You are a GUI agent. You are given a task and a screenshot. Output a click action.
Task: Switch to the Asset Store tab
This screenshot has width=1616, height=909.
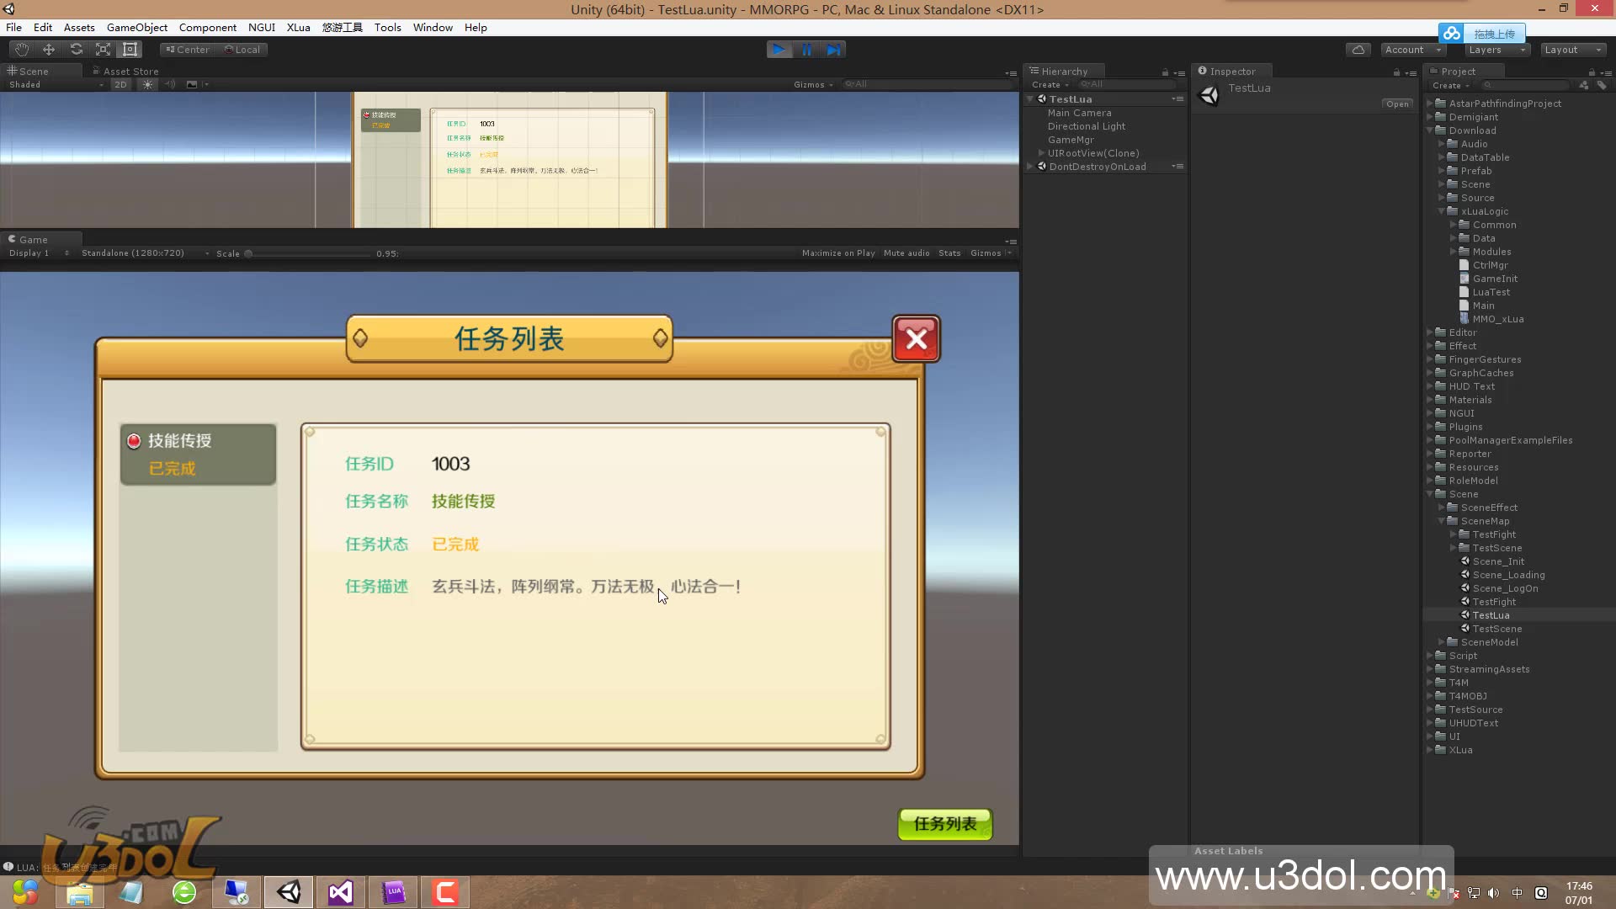[125, 72]
